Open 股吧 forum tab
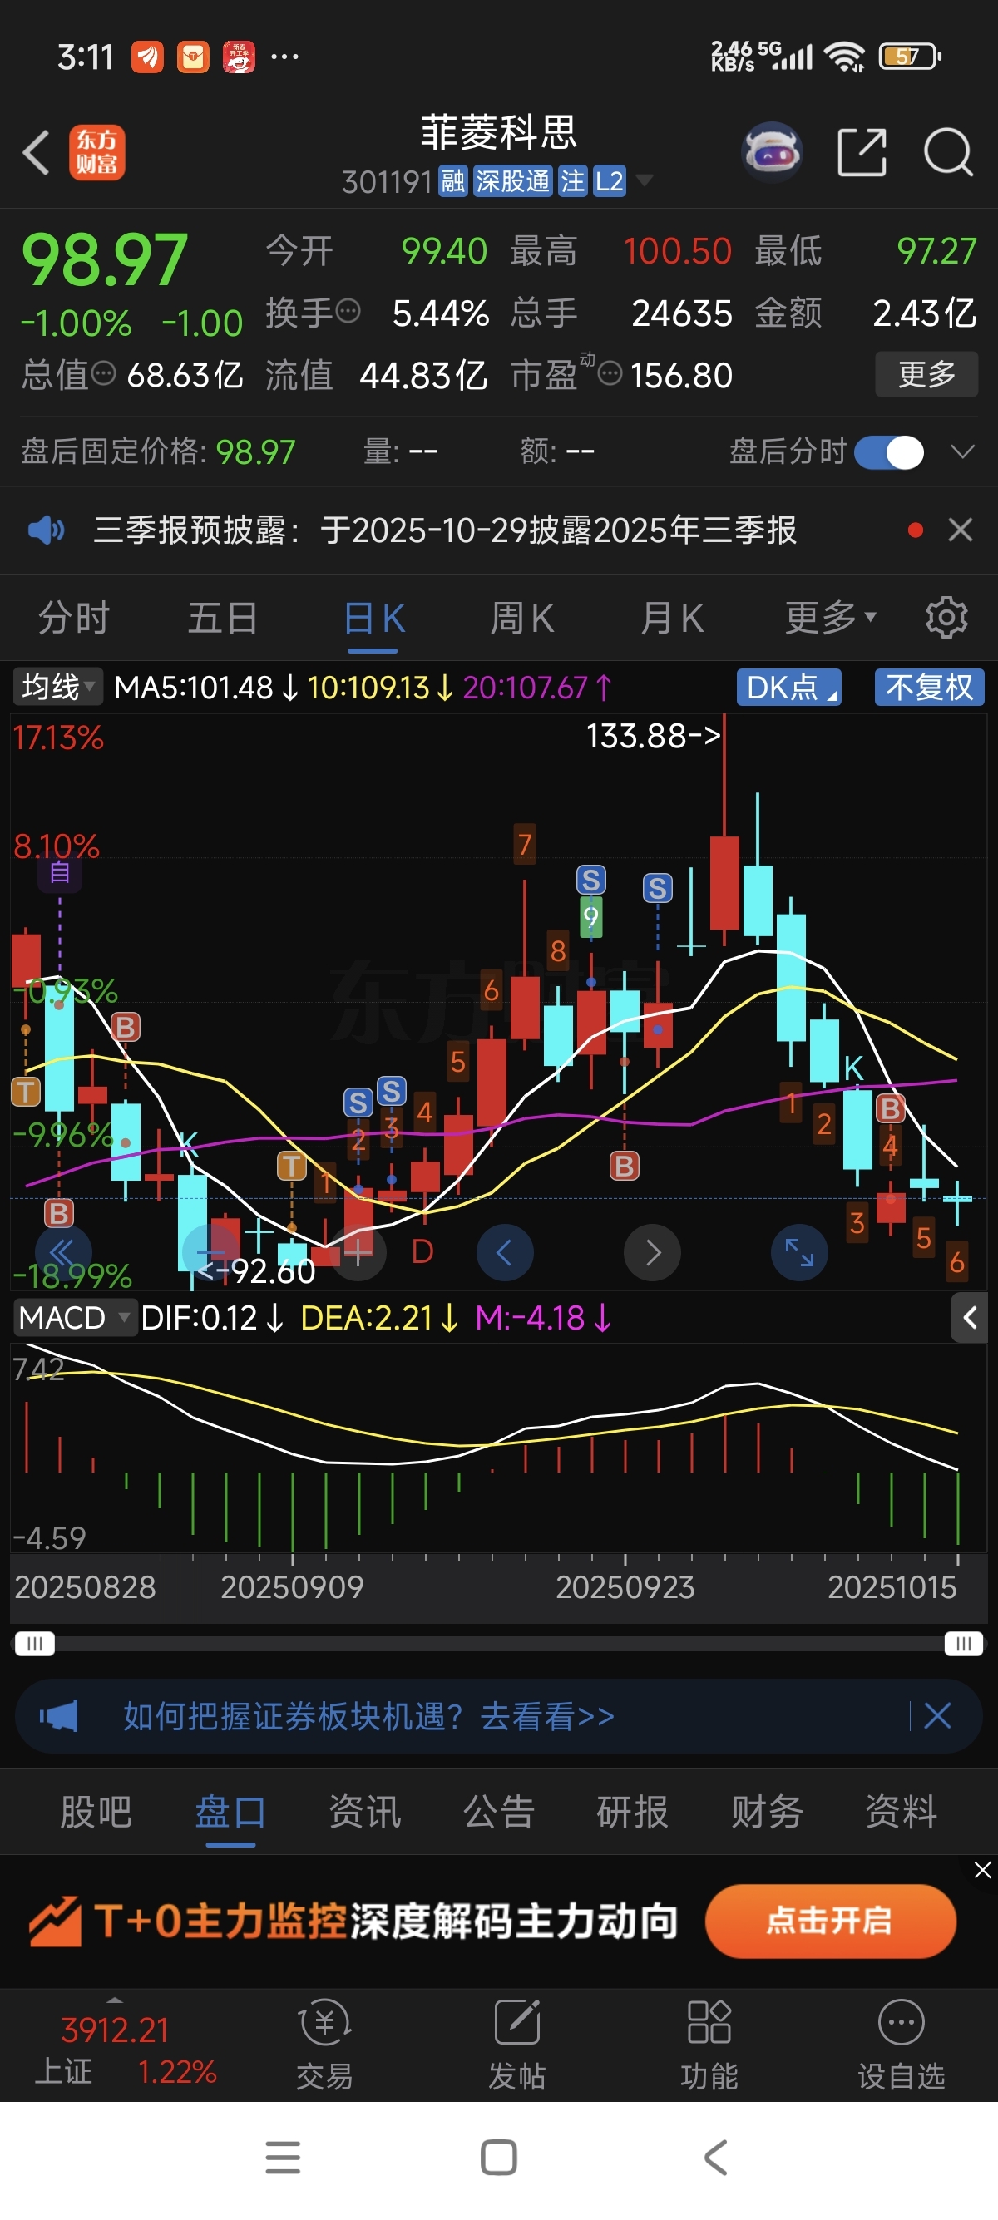The width and height of the screenshot is (998, 2220). 96,1811
